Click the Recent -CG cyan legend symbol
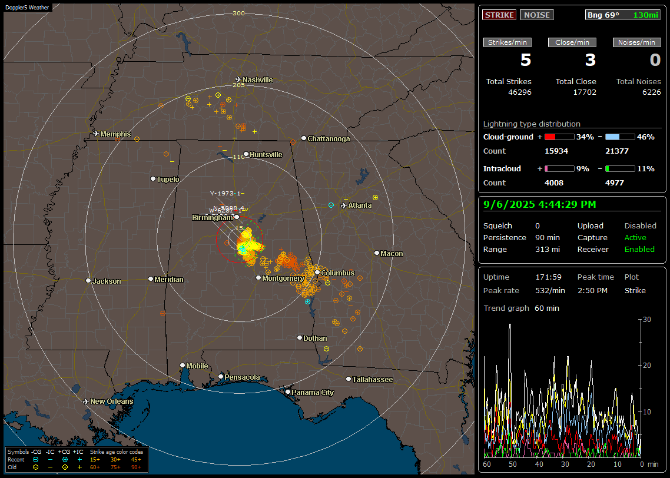This screenshot has width=670, height=478. coord(35,460)
